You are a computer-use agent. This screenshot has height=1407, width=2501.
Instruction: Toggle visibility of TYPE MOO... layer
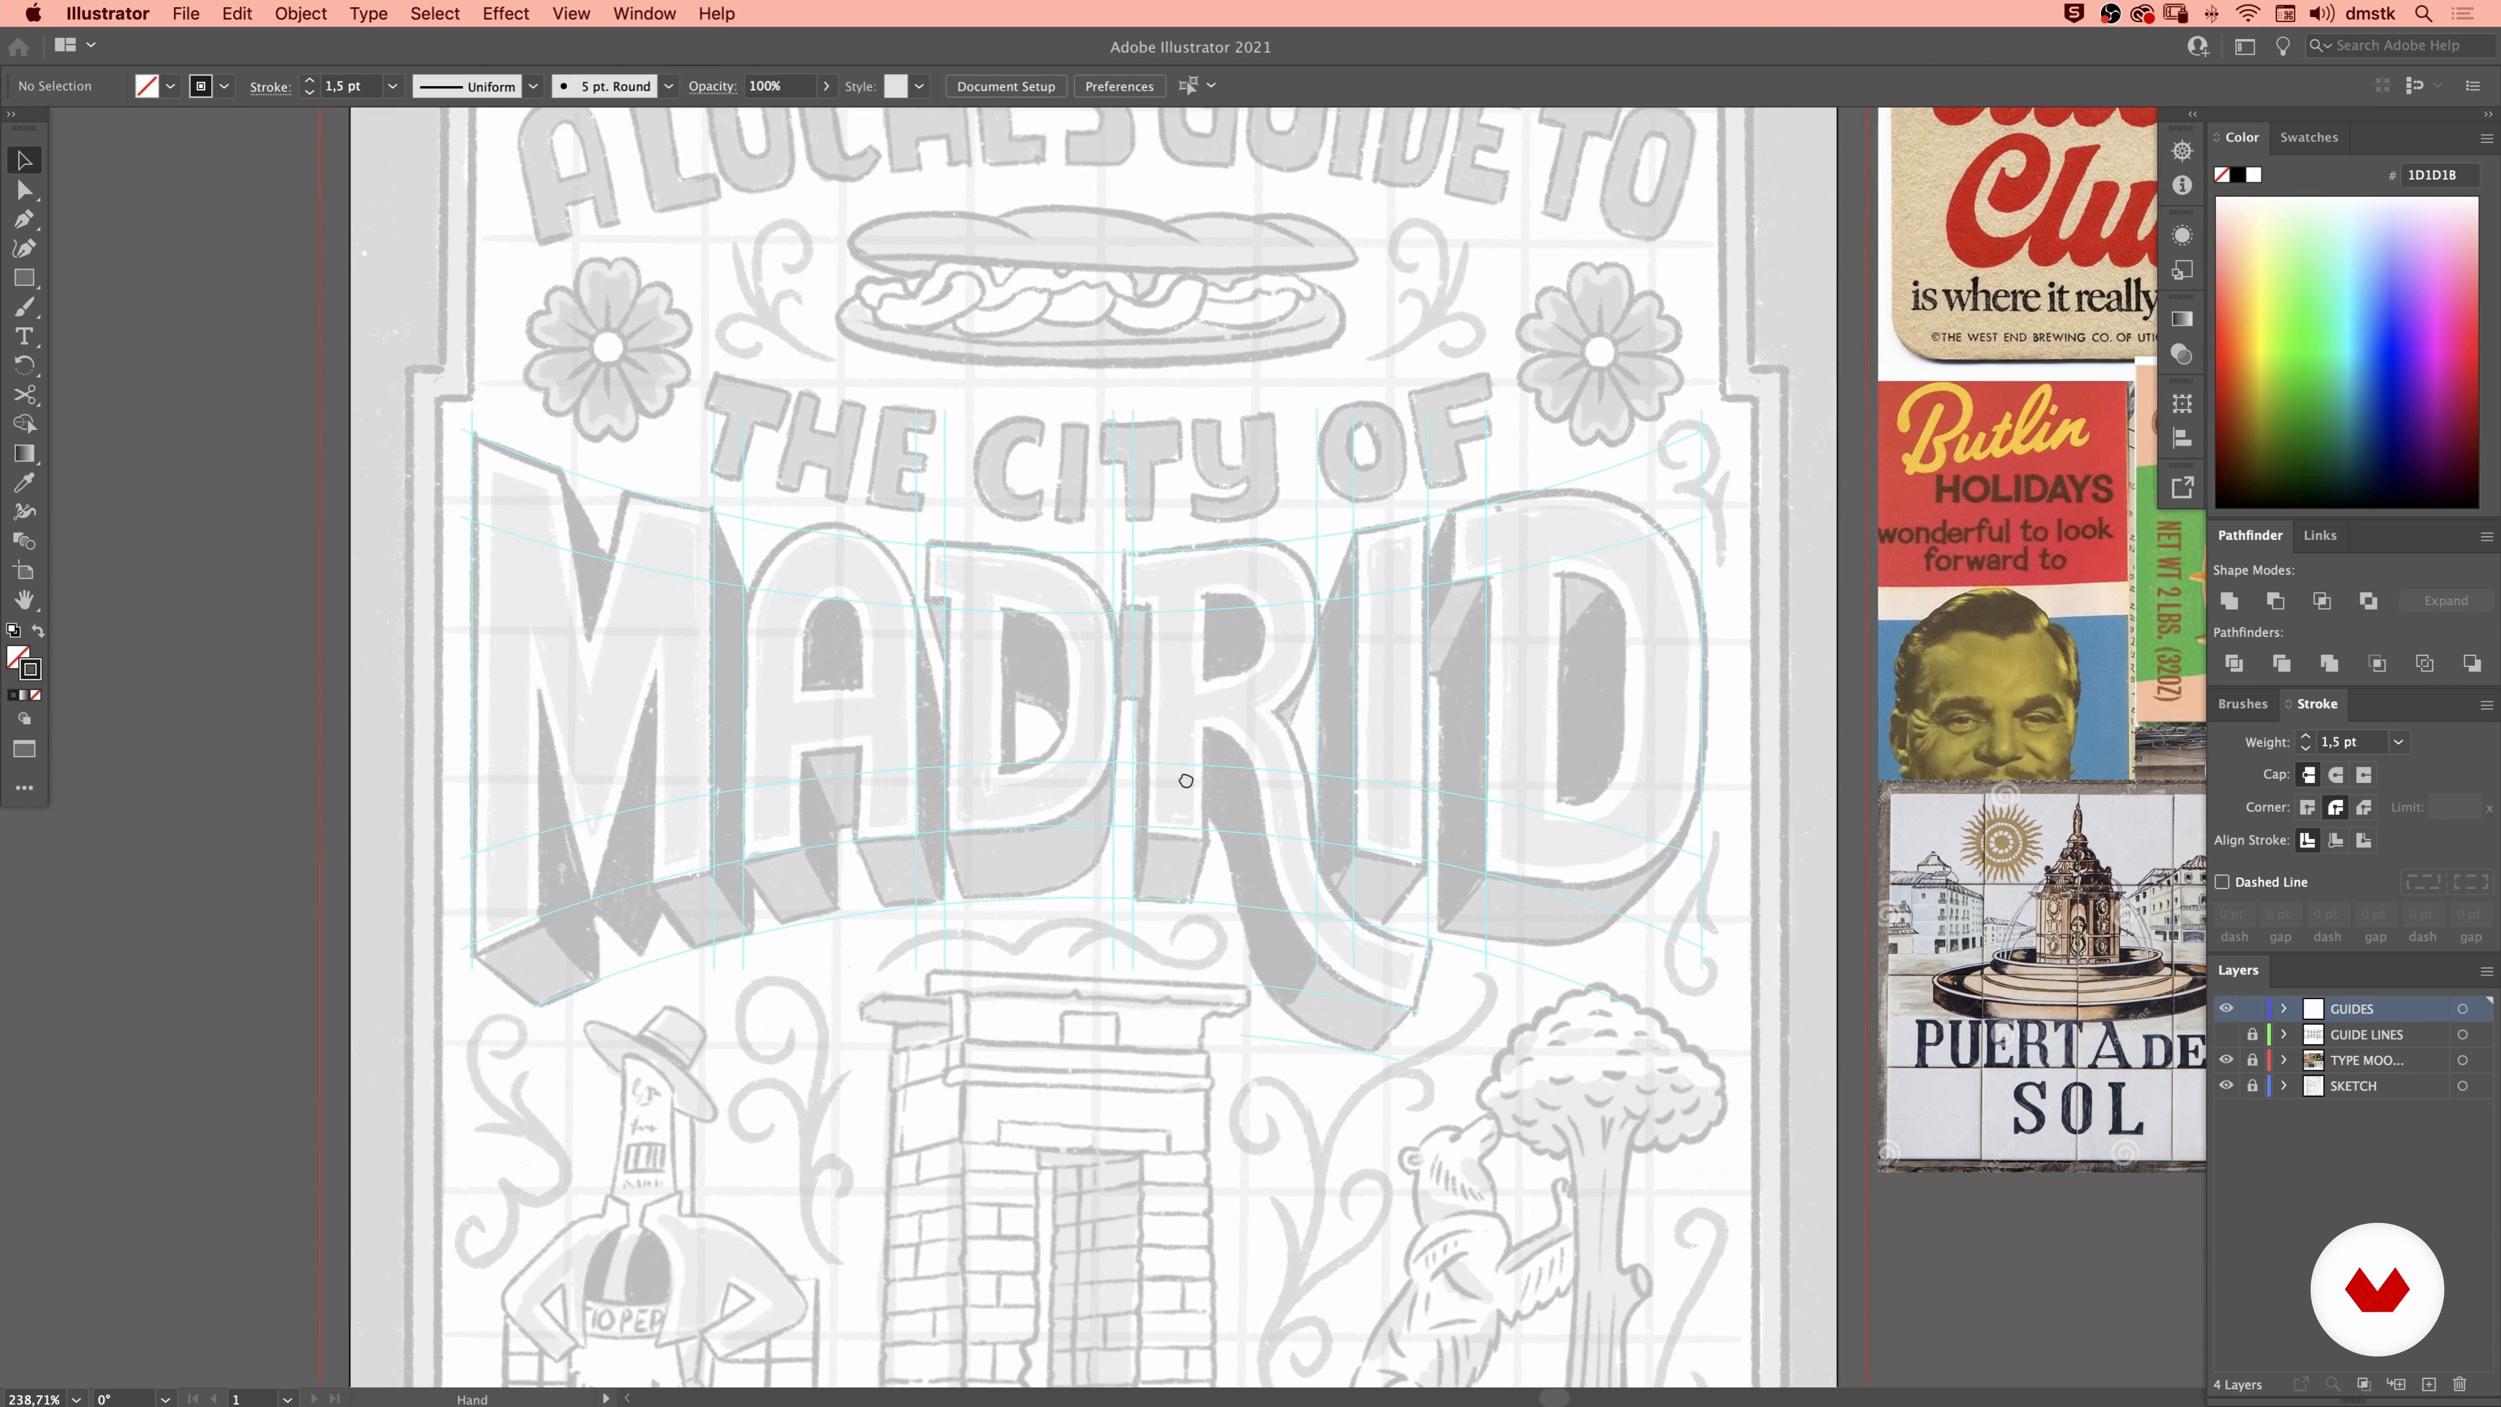coord(2226,1059)
